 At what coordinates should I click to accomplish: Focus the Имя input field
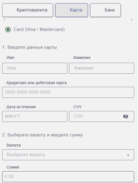[35, 68]
